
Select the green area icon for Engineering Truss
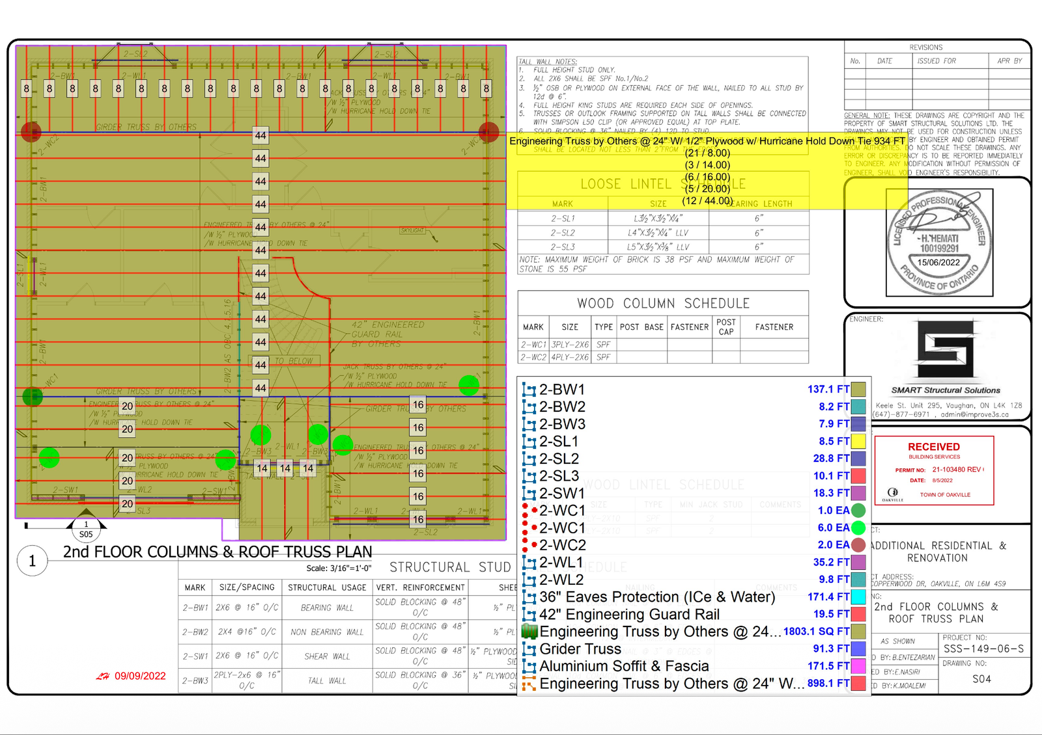click(529, 632)
